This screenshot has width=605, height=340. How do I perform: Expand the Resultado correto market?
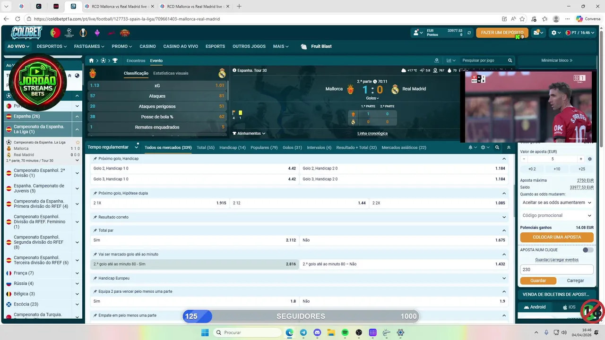pos(504,217)
